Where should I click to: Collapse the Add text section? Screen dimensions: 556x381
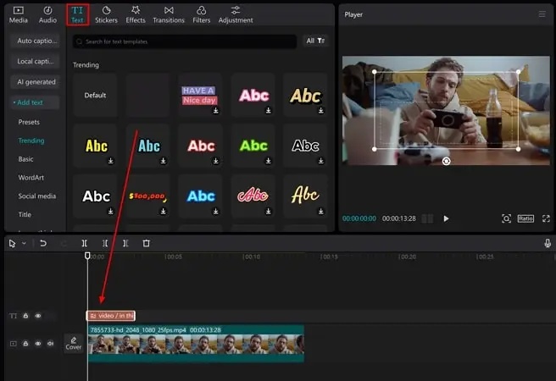[x=35, y=102]
